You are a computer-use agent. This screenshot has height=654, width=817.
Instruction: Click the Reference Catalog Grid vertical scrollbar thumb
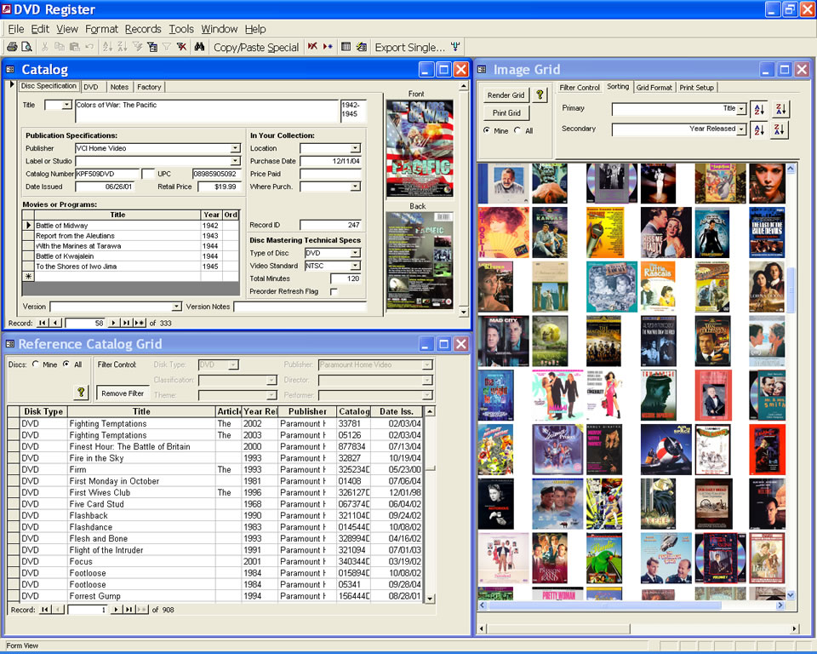point(431,468)
